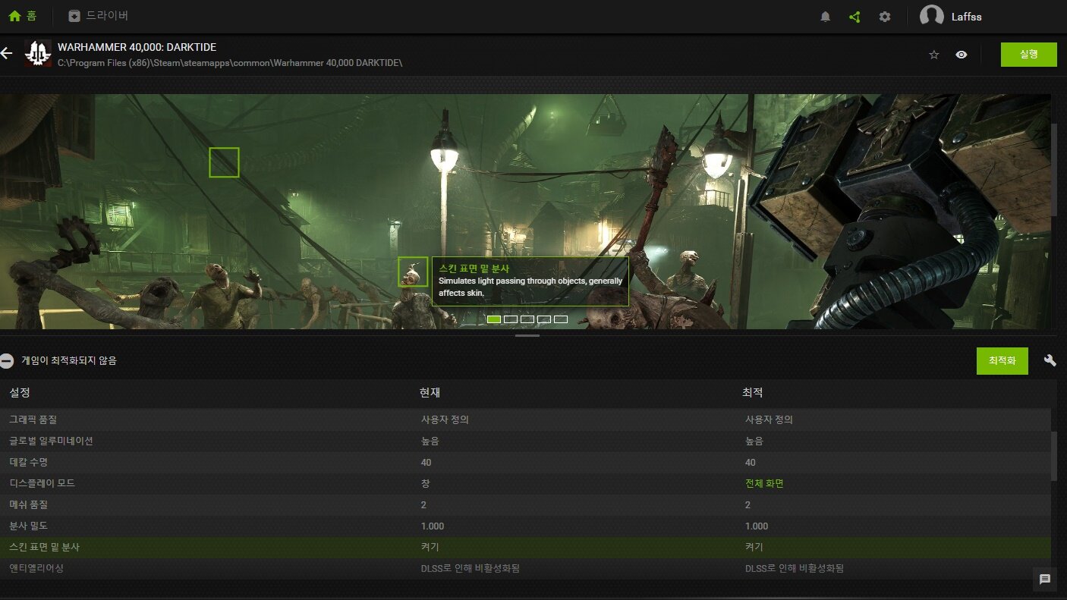Click the notifications bell icon
The height and width of the screenshot is (600, 1067).
826,17
